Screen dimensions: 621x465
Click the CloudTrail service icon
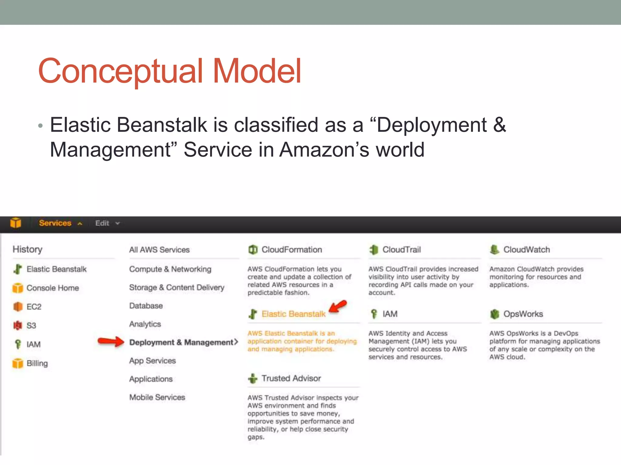point(374,250)
